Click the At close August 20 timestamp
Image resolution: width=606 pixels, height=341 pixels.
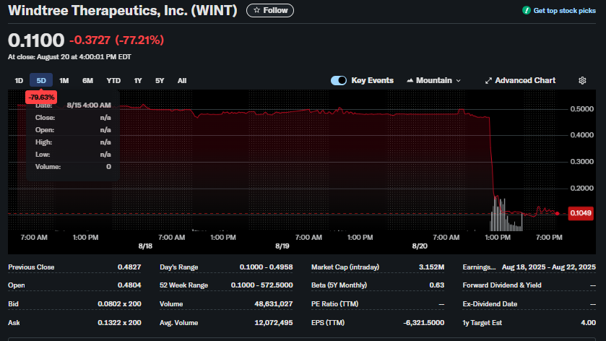(69, 57)
